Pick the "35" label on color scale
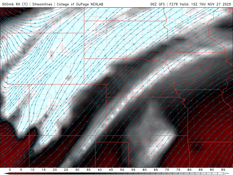Screen dimensions: 233x175 tap(89, 170)
